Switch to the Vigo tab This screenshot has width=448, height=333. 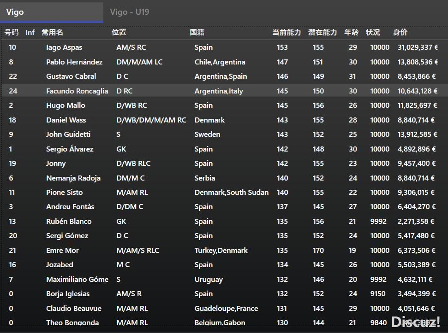[x=51, y=12]
